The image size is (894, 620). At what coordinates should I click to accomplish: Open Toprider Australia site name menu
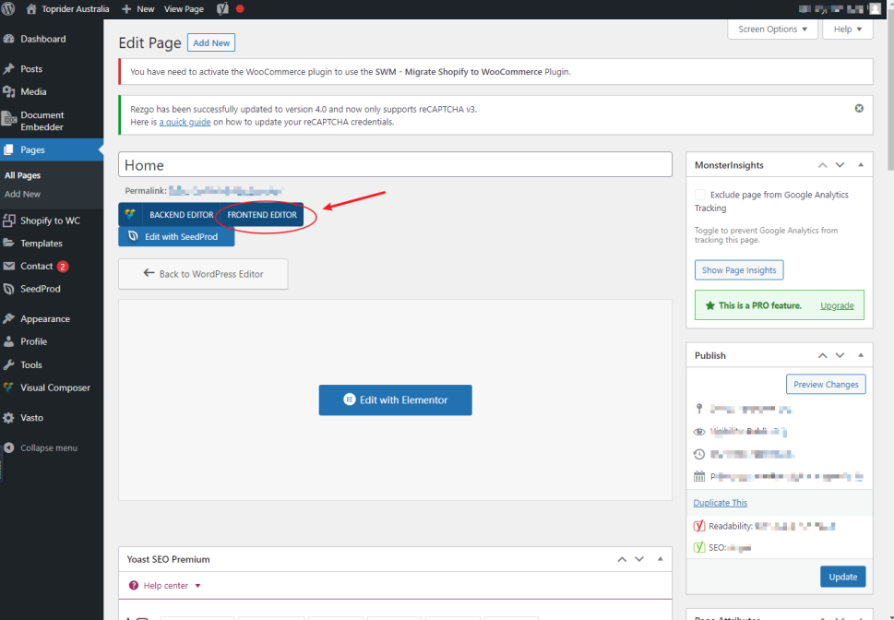point(76,9)
